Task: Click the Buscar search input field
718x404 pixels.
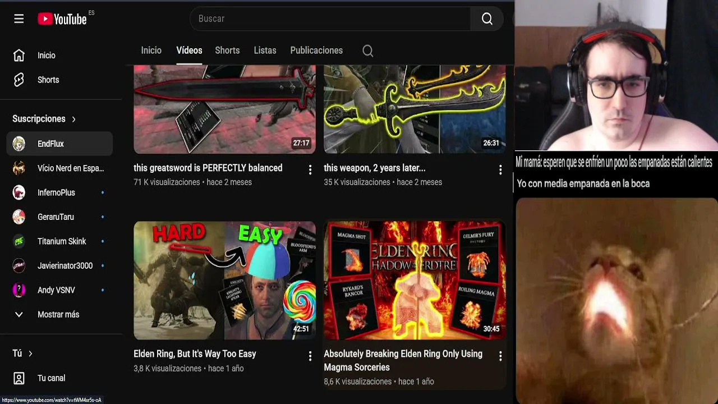Action: pyautogui.click(x=330, y=19)
